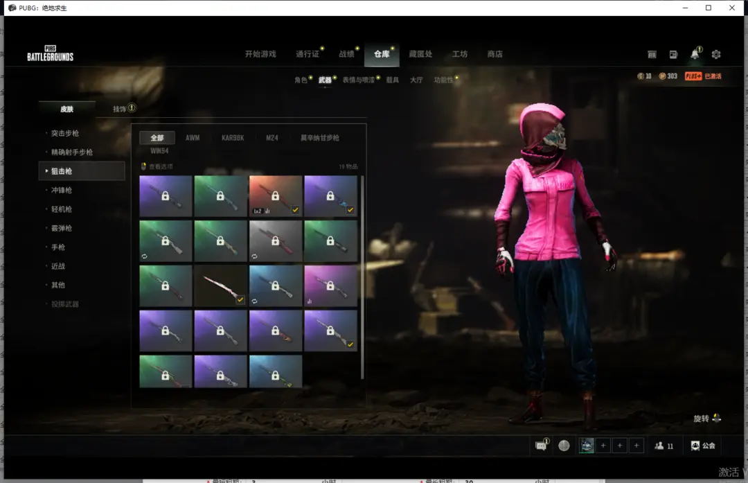The image size is (748, 483).
Task: Collapse the selected 狙击枪 category
Action: (x=82, y=171)
